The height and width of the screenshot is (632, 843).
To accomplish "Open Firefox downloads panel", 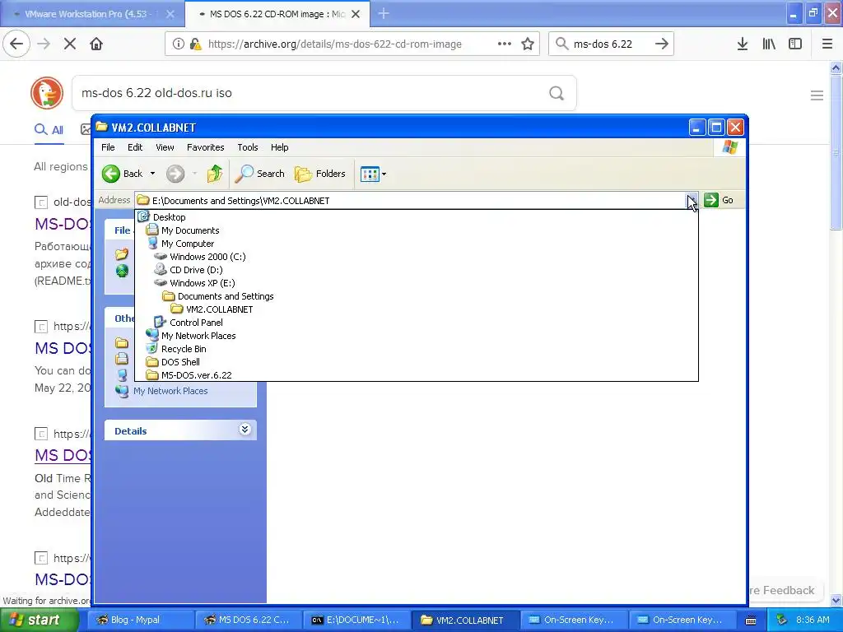I will [x=743, y=44].
